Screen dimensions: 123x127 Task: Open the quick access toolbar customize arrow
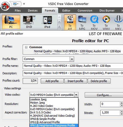(x=24, y=4)
